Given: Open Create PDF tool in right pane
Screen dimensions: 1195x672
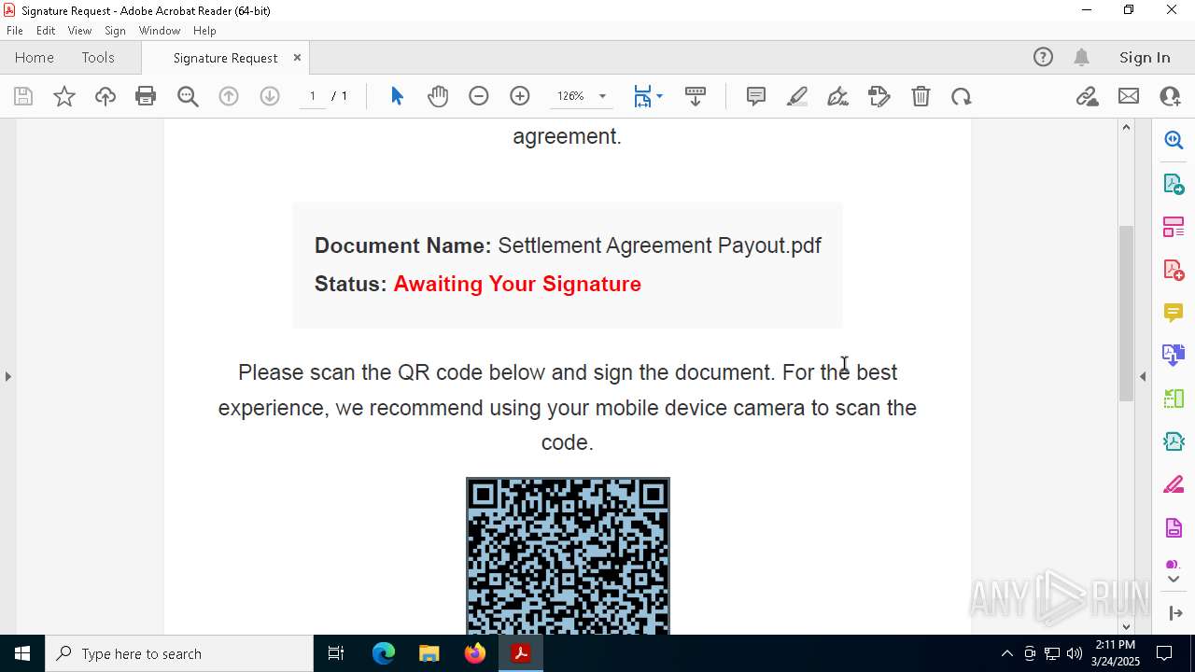Looking at the screenshot, I should pyautogui.click(x=1174, y=270).
